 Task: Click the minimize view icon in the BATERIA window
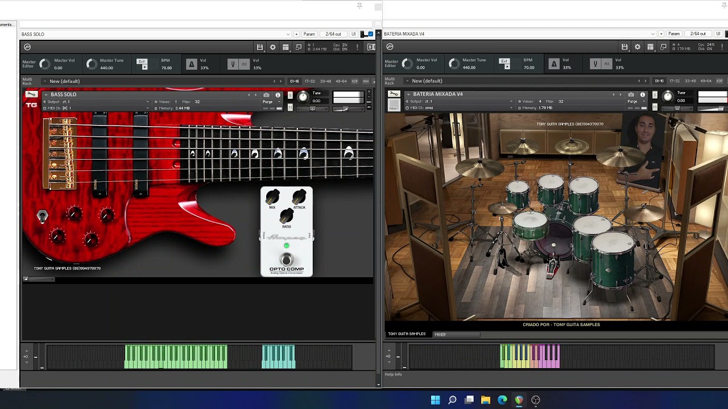(x=663, y=47)
